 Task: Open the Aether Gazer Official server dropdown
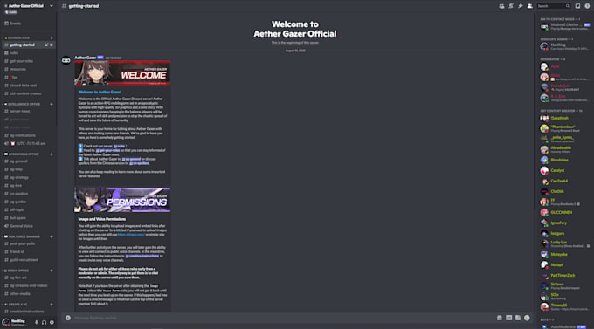(29, 6)
